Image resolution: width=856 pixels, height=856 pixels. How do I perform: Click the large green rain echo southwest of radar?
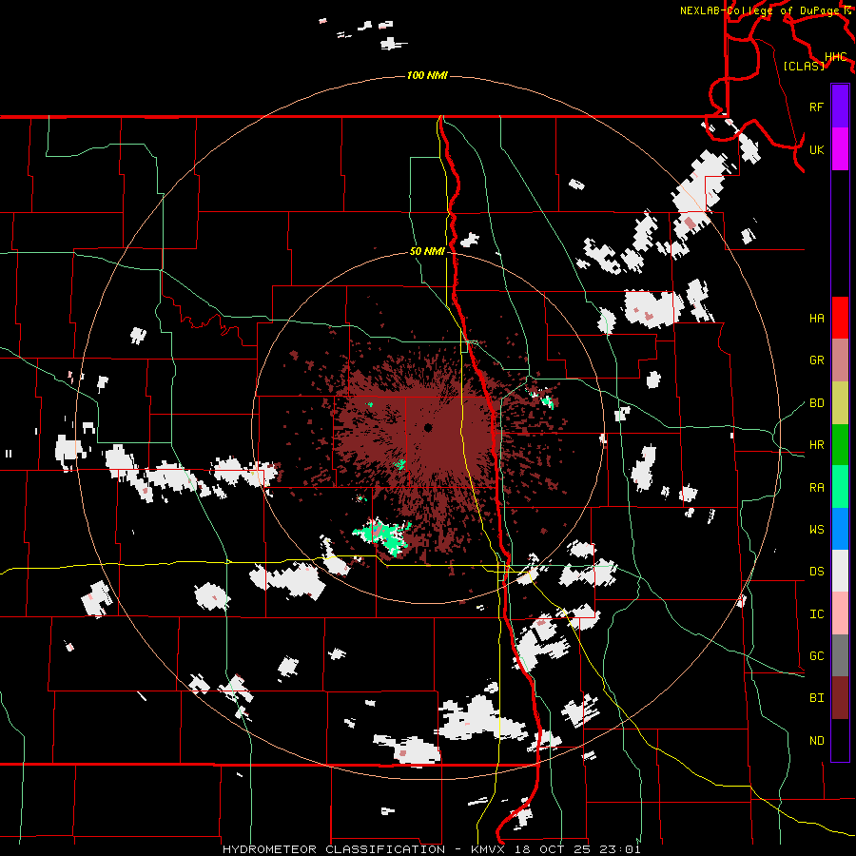[x=382, y=535]
